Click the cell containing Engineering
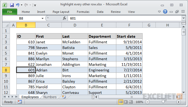The image size is (188, 107). tap(102, 70)
